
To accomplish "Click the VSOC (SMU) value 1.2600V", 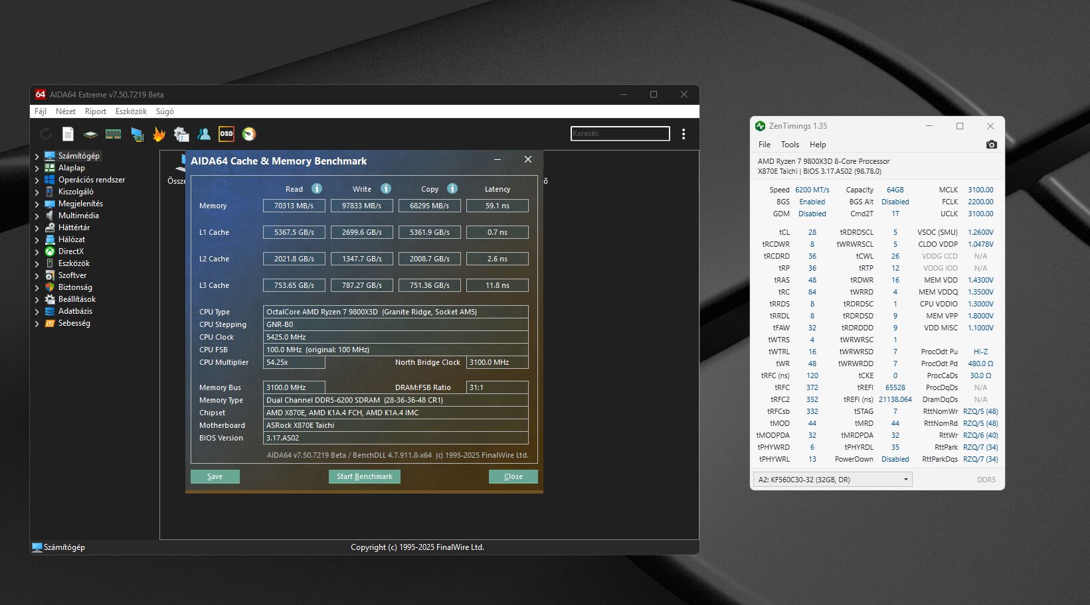I will pyautogui.click(x=980, y=232).
